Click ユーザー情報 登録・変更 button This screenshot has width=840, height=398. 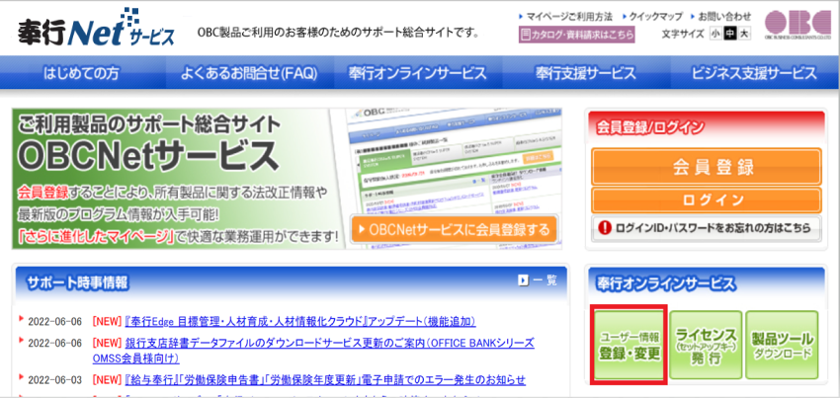(x=629, y=345)
